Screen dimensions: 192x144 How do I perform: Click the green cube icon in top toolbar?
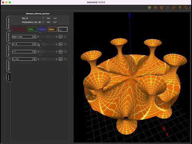(149, 8)
